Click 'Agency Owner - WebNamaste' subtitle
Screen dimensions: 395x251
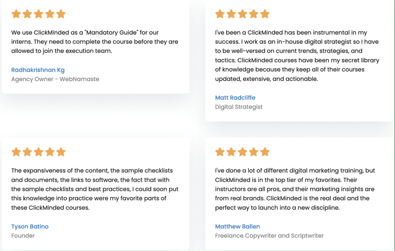[x=55, y=79]
